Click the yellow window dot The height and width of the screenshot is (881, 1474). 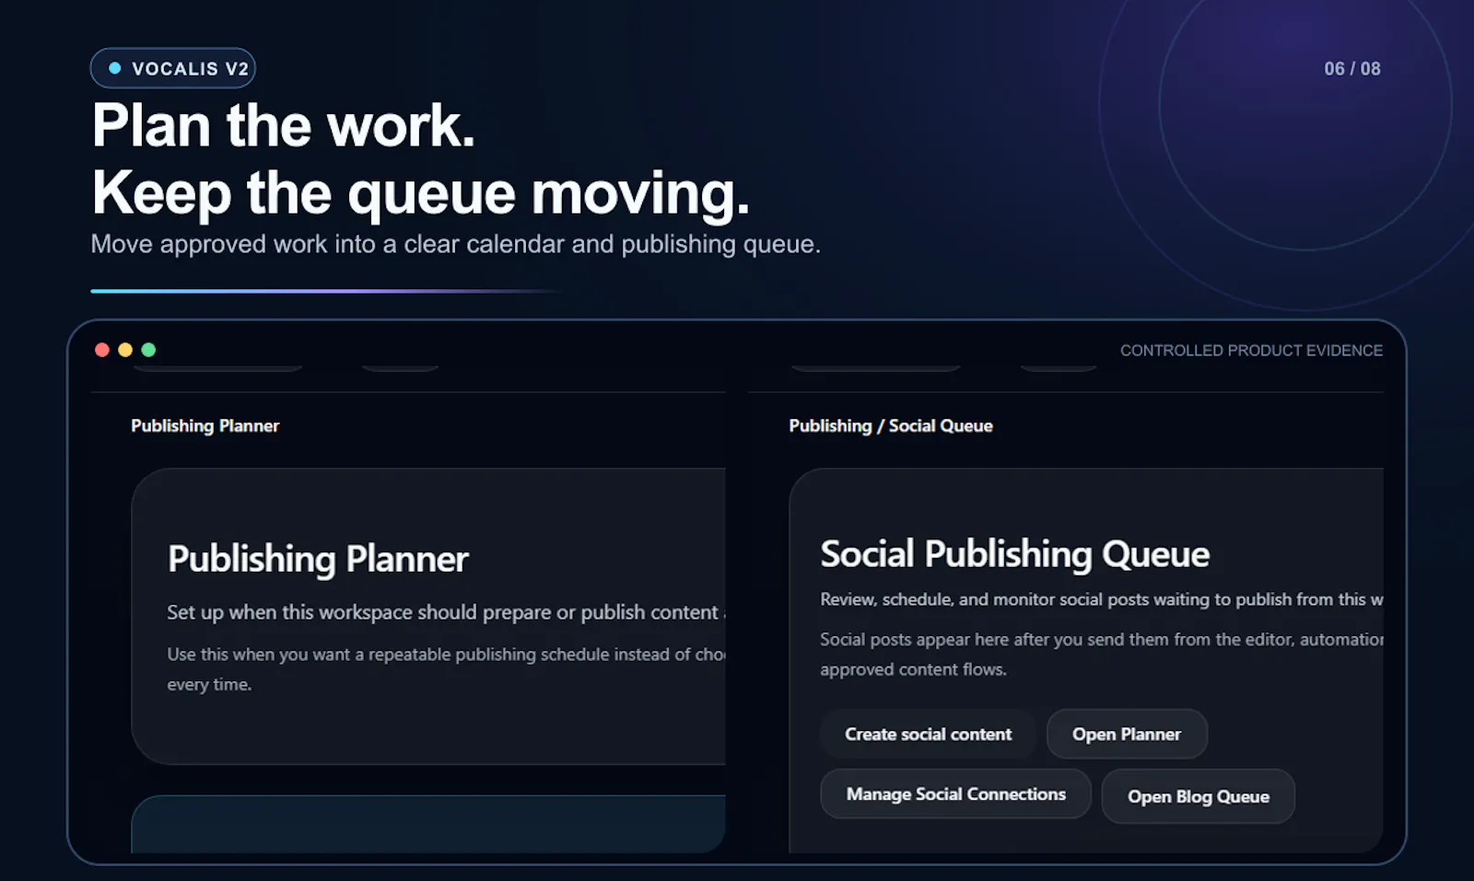(125, 350)
